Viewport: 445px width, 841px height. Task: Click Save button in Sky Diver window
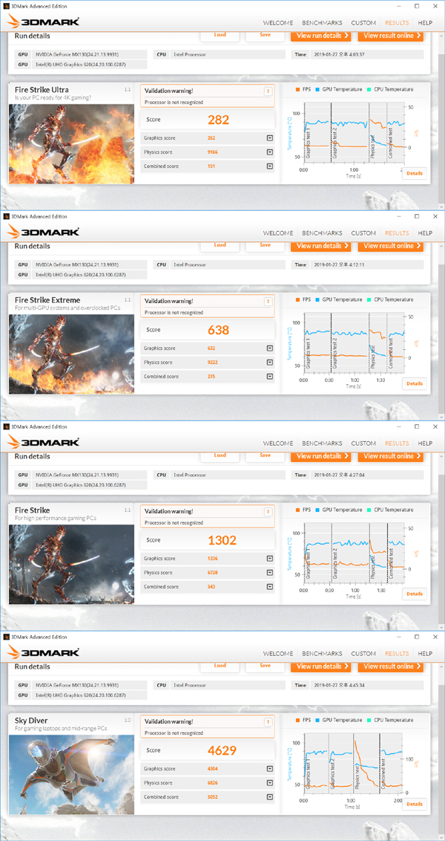(265, 666)
